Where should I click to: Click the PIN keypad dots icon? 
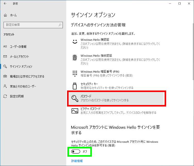[x=75, y=73]
